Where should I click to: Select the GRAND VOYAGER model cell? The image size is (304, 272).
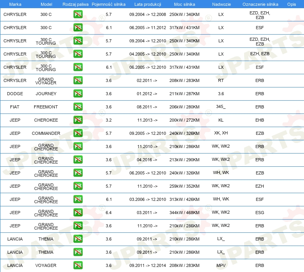(46, 81)
